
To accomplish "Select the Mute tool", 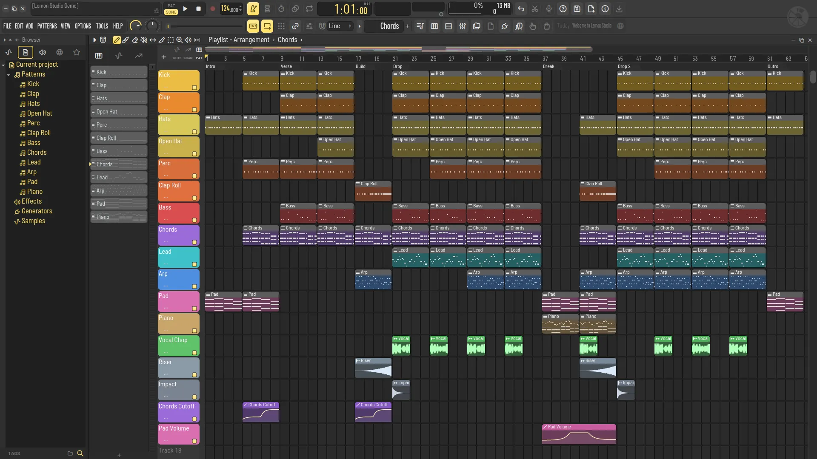I will tap(144, 40).
